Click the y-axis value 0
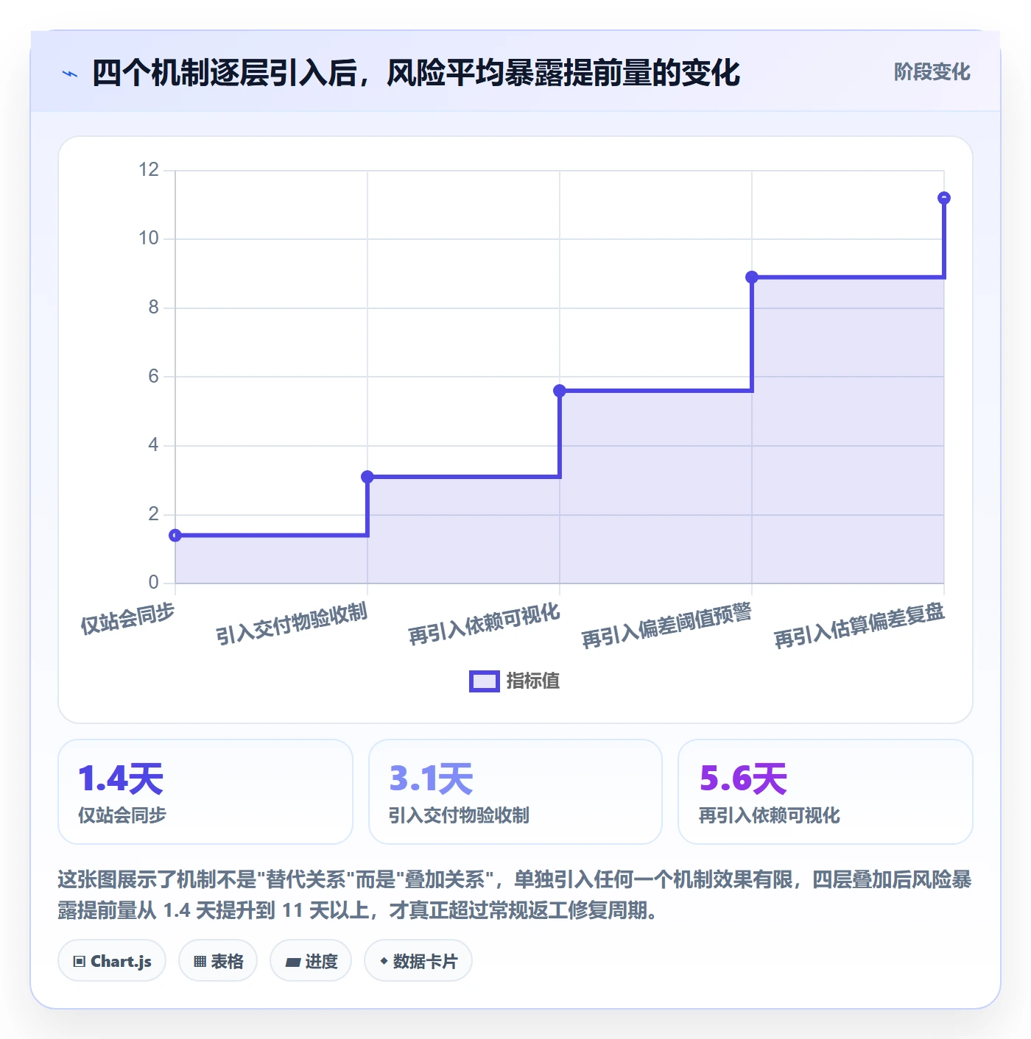Viewport: 1031px width, 1039px height. pos(153,583)
